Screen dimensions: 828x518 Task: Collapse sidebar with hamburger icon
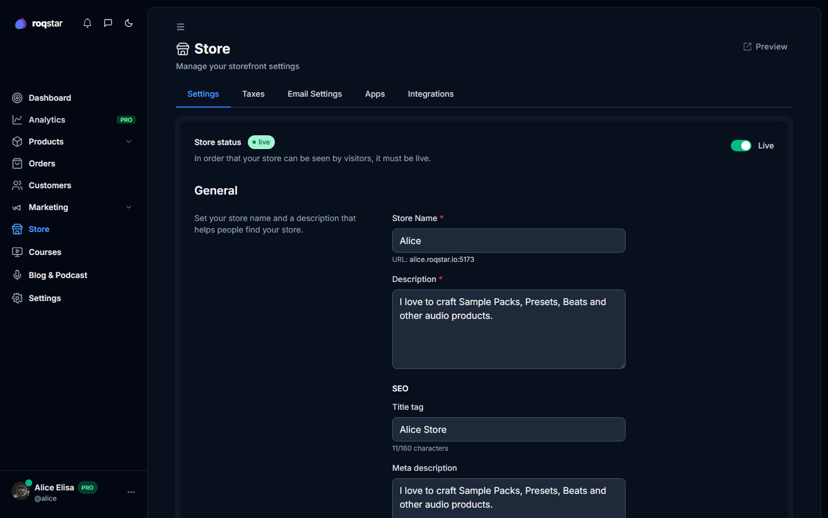click(181, 27)
